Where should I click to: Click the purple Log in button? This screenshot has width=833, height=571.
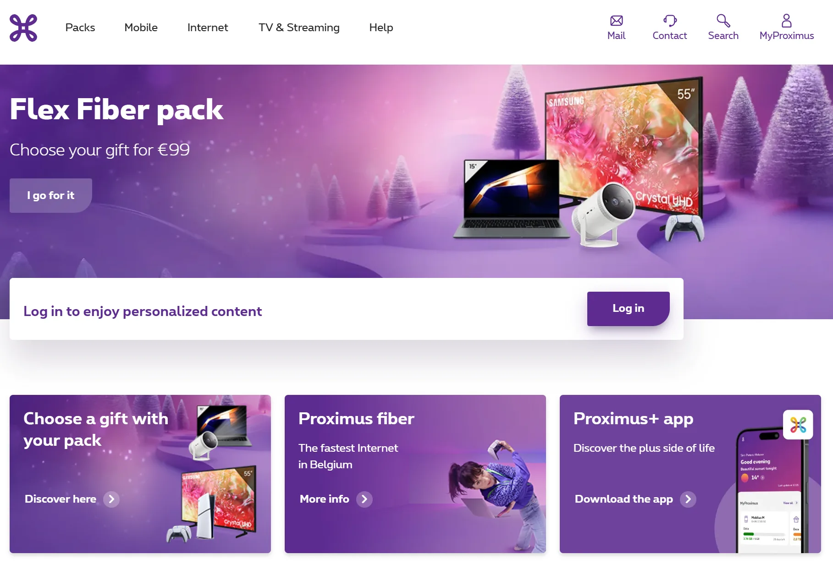(628, 309)
